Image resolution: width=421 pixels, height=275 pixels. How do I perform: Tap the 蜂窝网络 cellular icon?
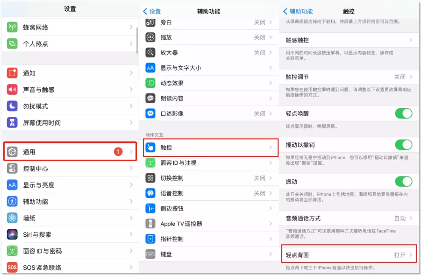pos(12,27)
